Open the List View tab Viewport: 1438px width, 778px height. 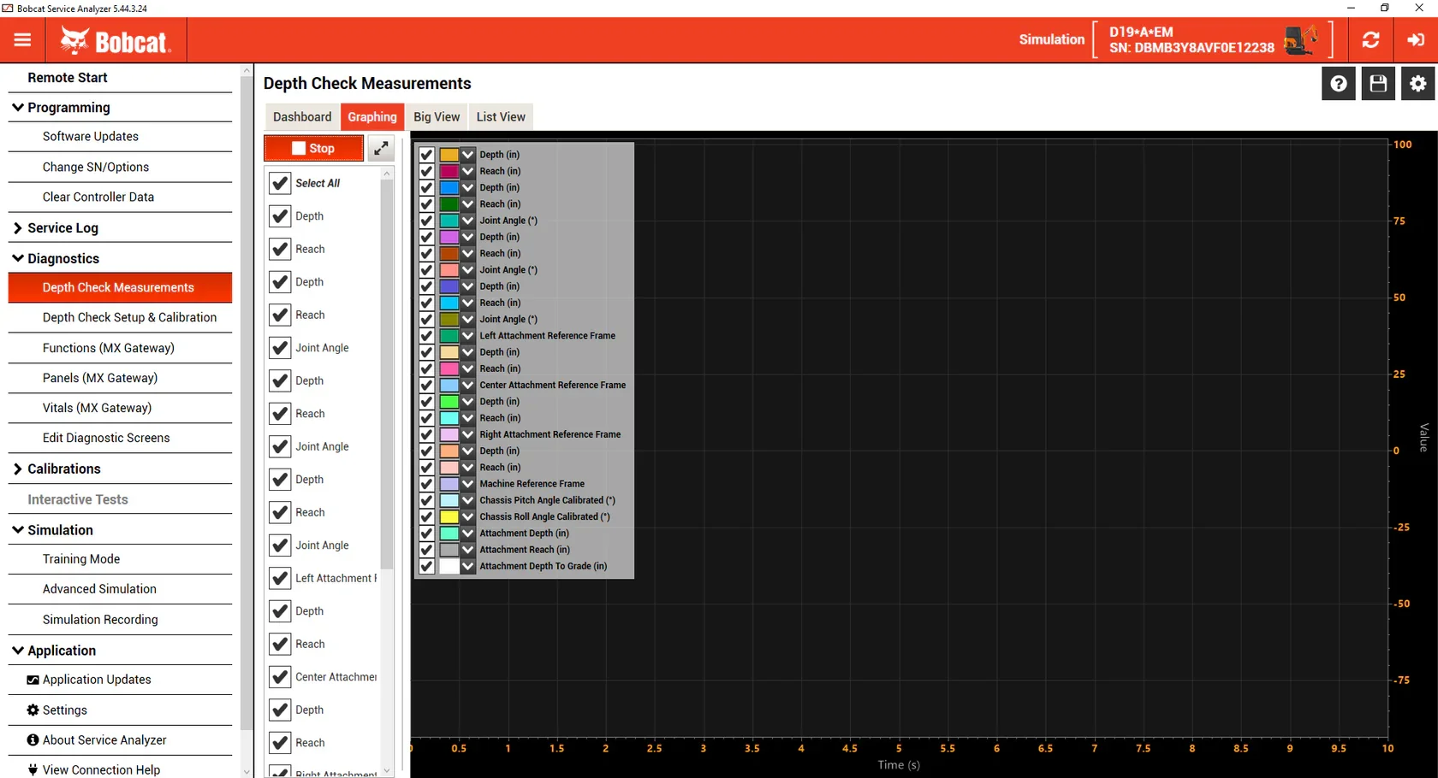(501, 117)
